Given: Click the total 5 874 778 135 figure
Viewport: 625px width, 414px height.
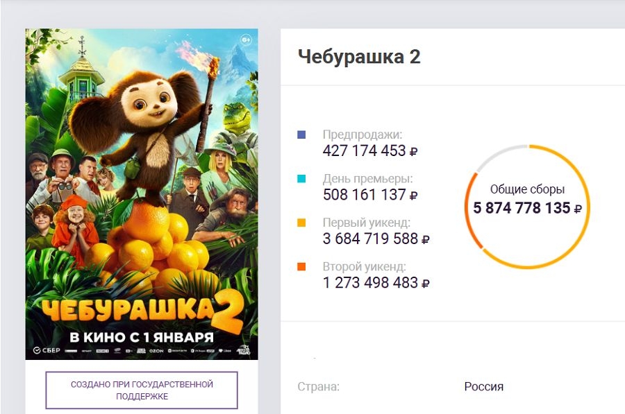Looking at the screenshot, I should pos(522,208).
